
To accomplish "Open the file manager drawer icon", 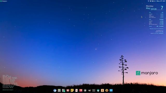I will coord(59,90).
